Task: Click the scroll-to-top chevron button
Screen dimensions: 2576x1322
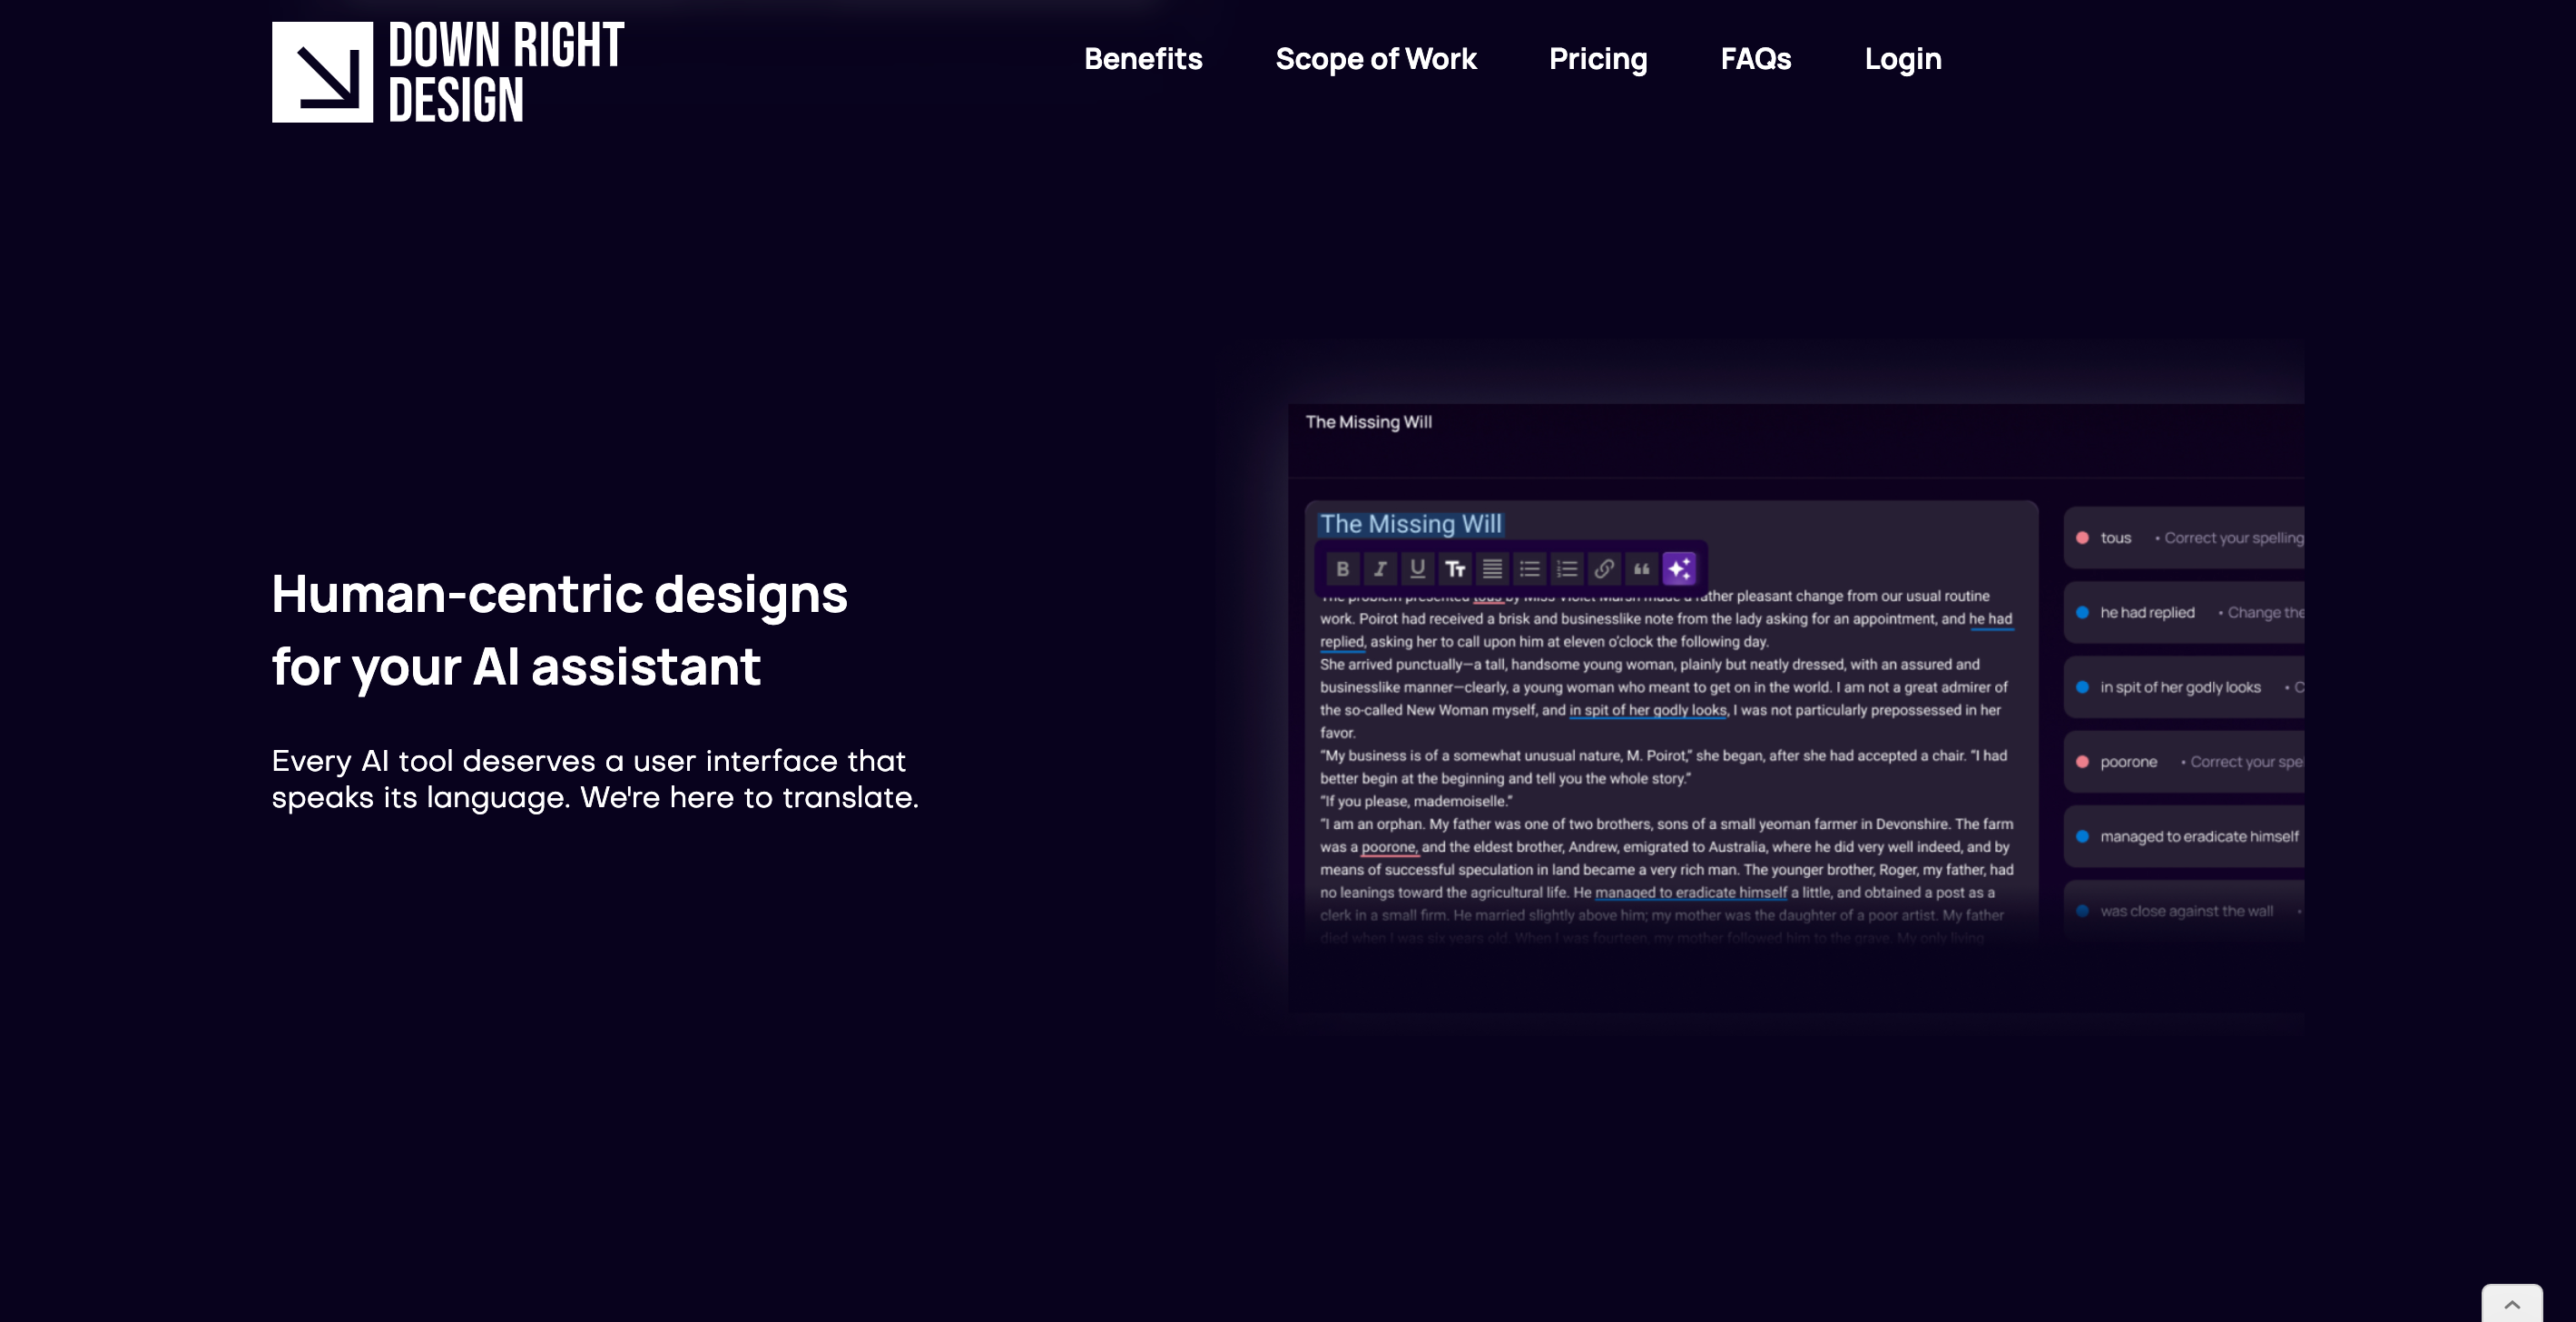Action: (2511, 1304)
